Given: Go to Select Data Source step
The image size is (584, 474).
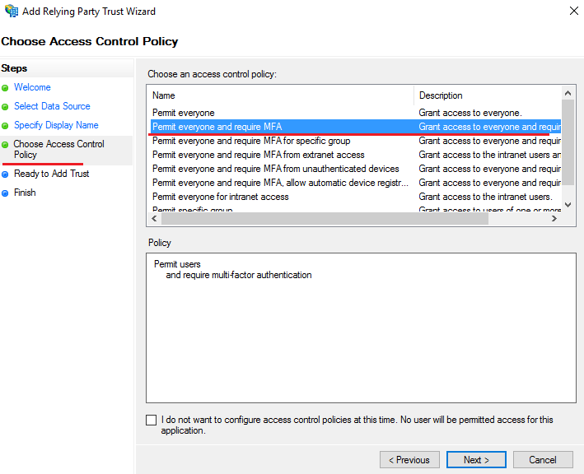Looking at the screenshot, I should (x=52, y=106).
